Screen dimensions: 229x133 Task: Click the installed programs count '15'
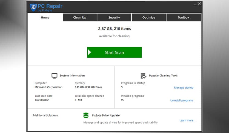point(122,100)
